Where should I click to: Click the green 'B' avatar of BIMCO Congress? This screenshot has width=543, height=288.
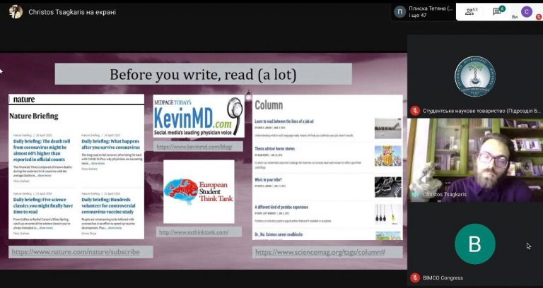pos(474,244)
